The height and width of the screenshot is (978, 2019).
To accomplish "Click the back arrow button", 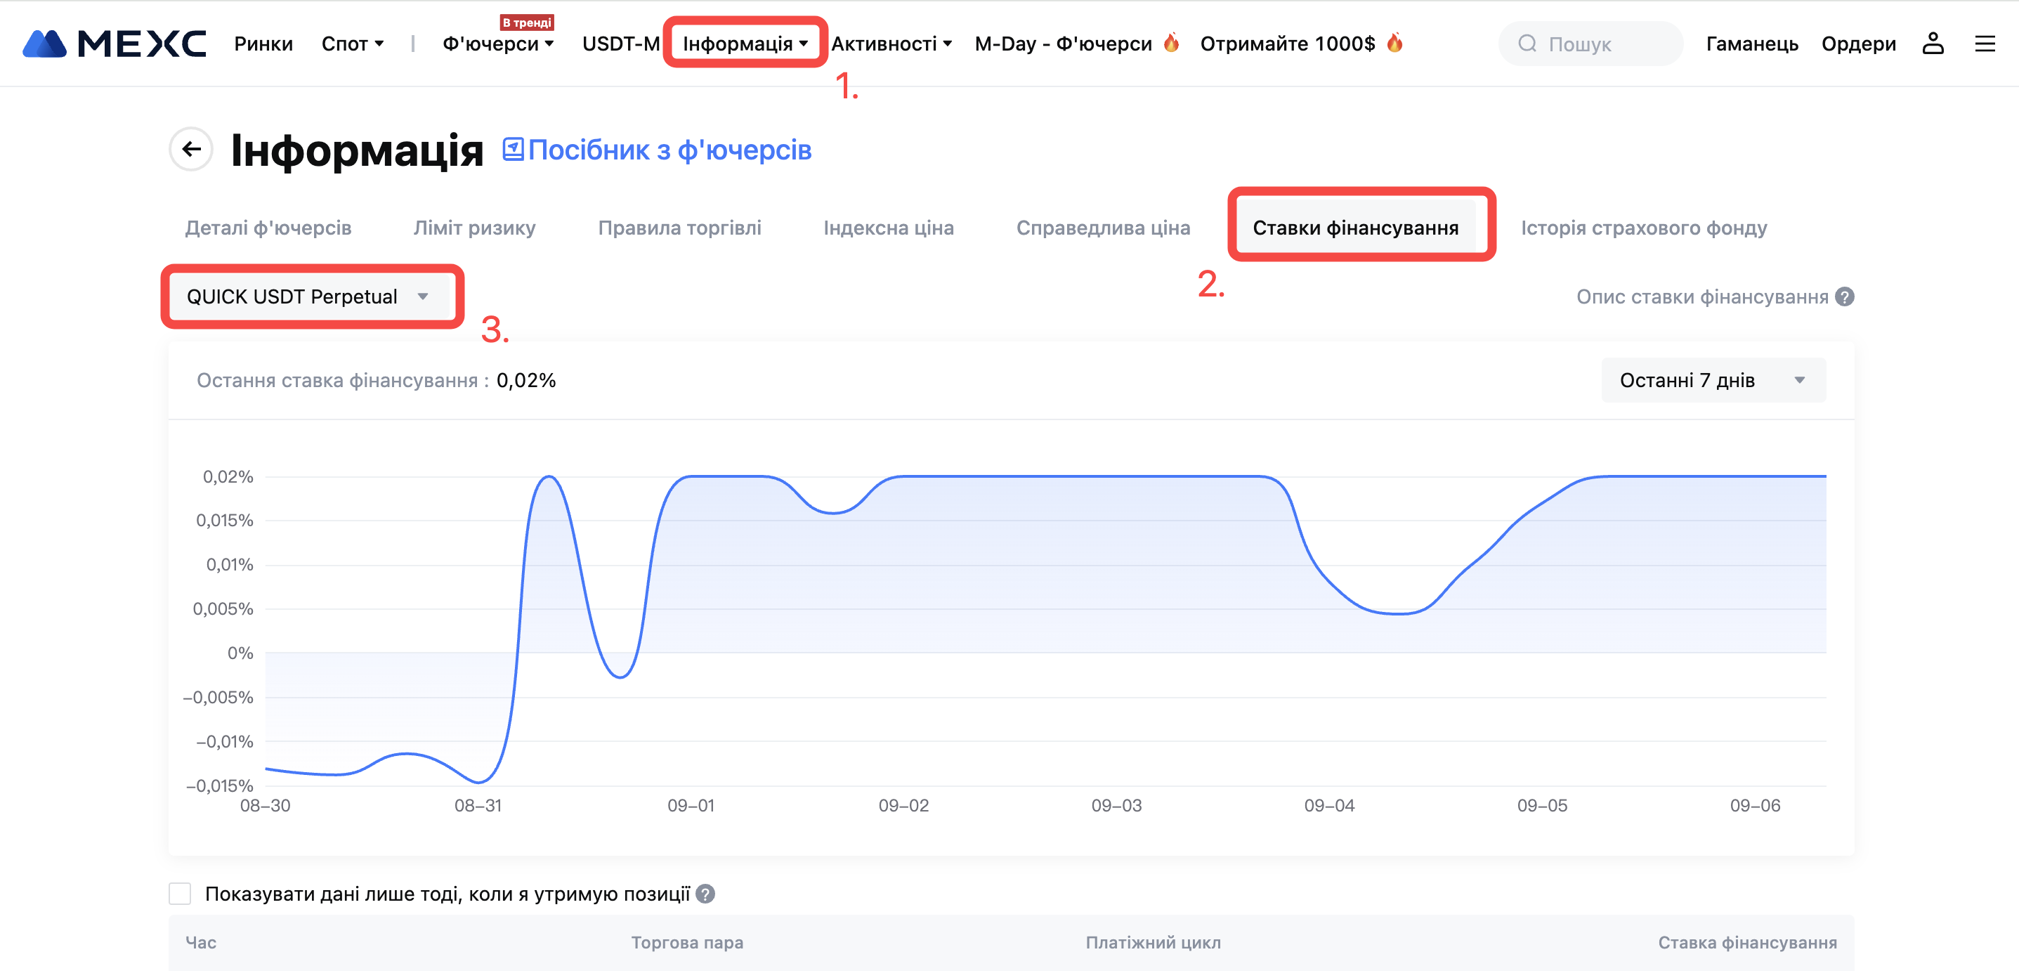I will coord(191,149).
